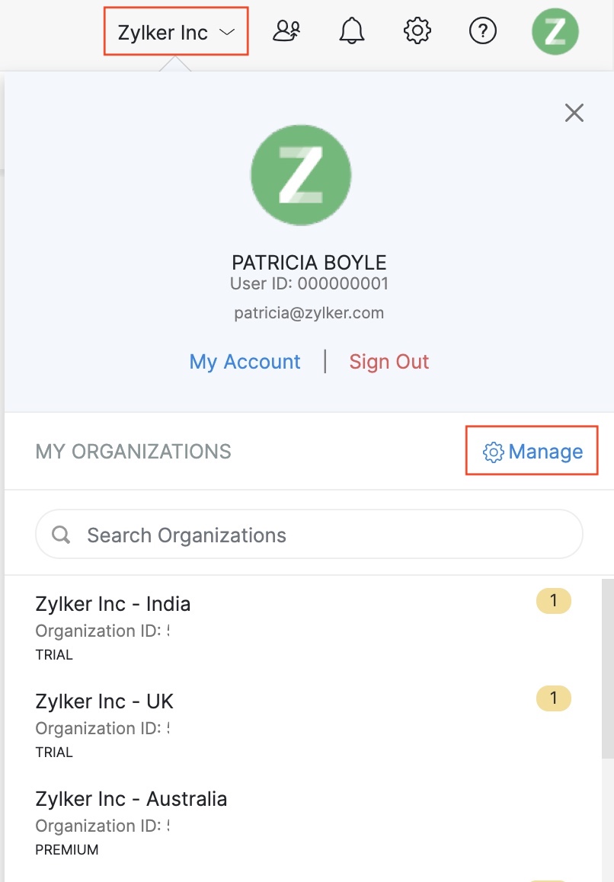Click the users icon in top bar
Screen dimensions: 614x882
tap(286, 30)
